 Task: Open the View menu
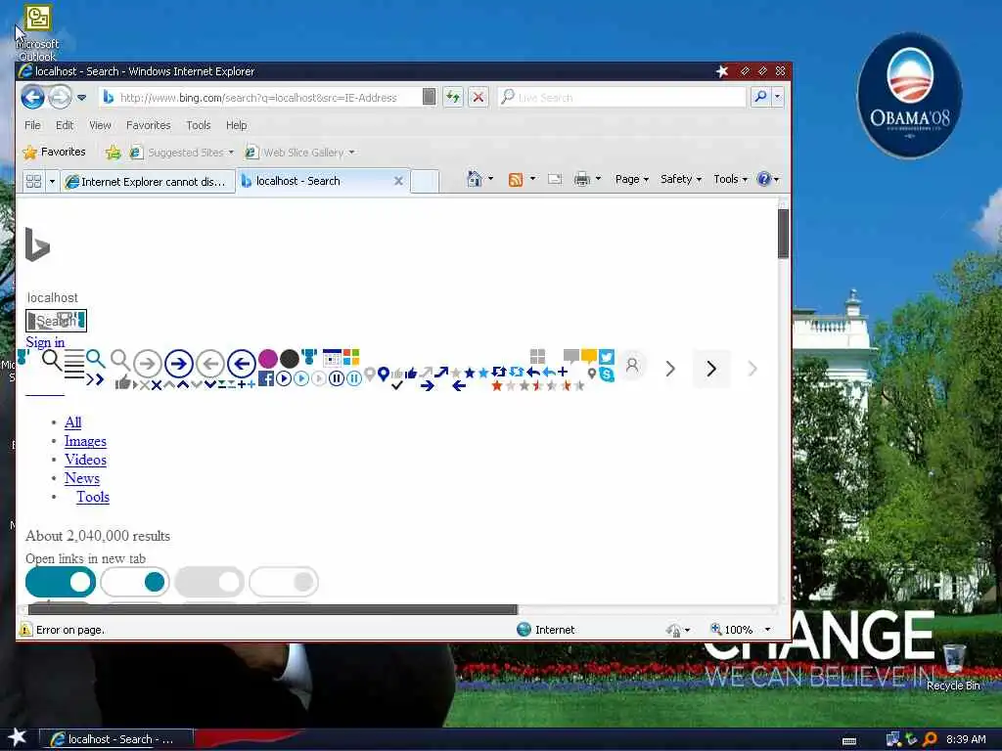(100, 125)
